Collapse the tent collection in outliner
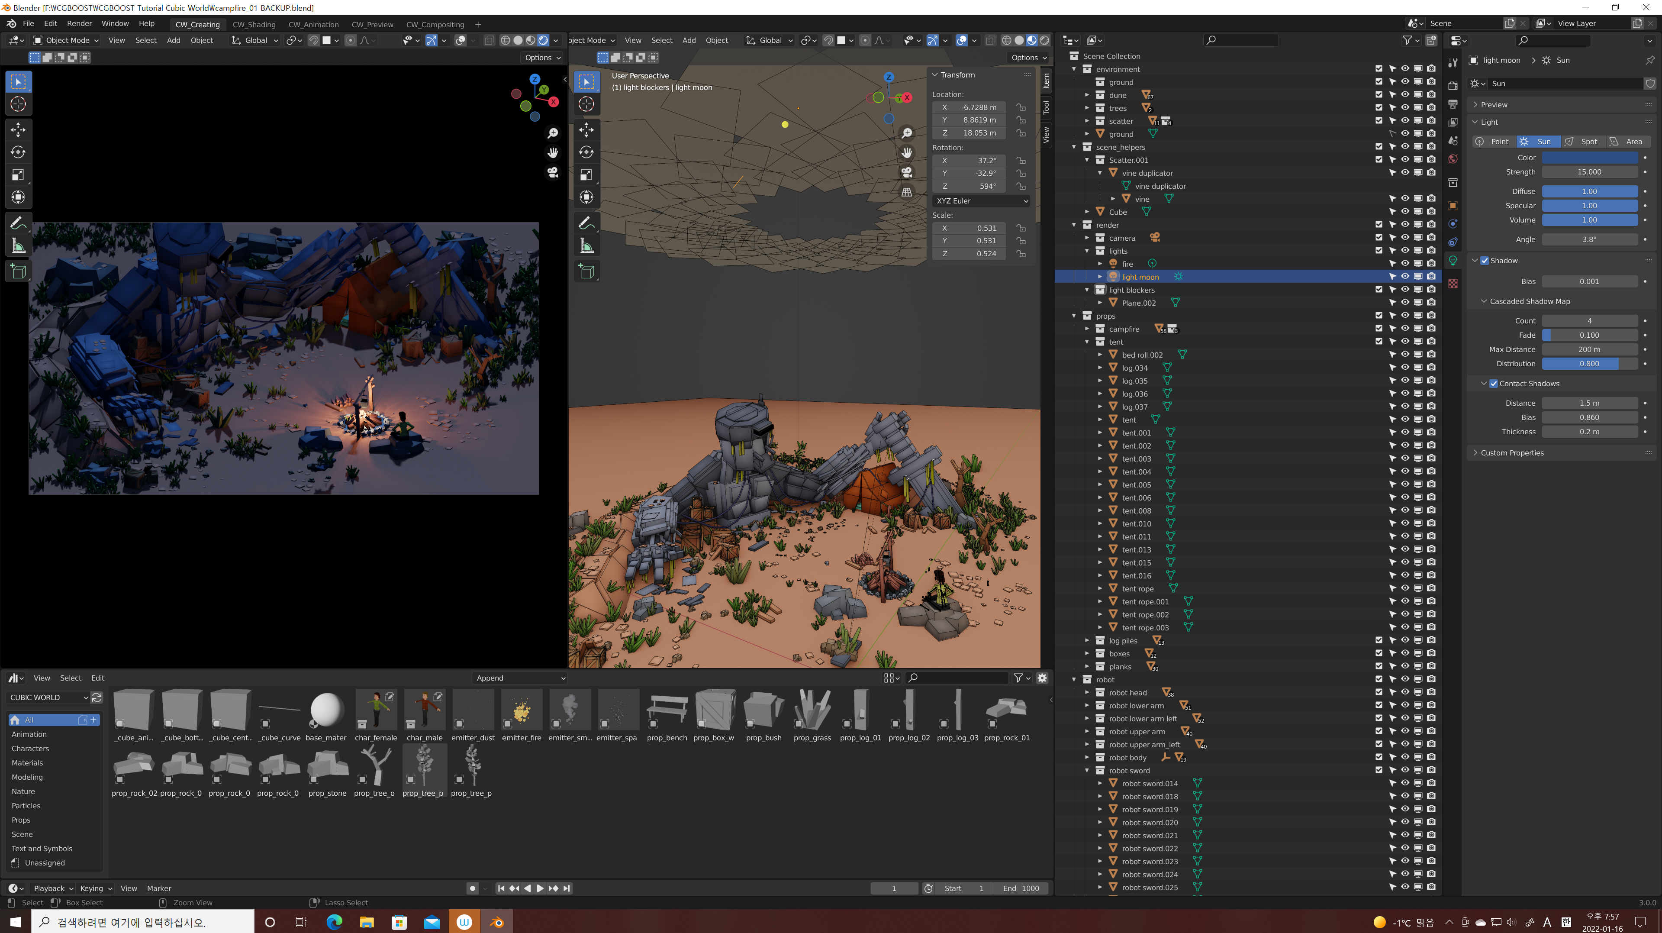 tap(1087, 342)
